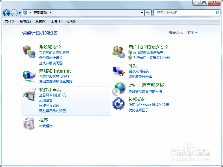Click the 连接到投影仪 link
This screenshot has height=167, width=223.
coord(49,106)
